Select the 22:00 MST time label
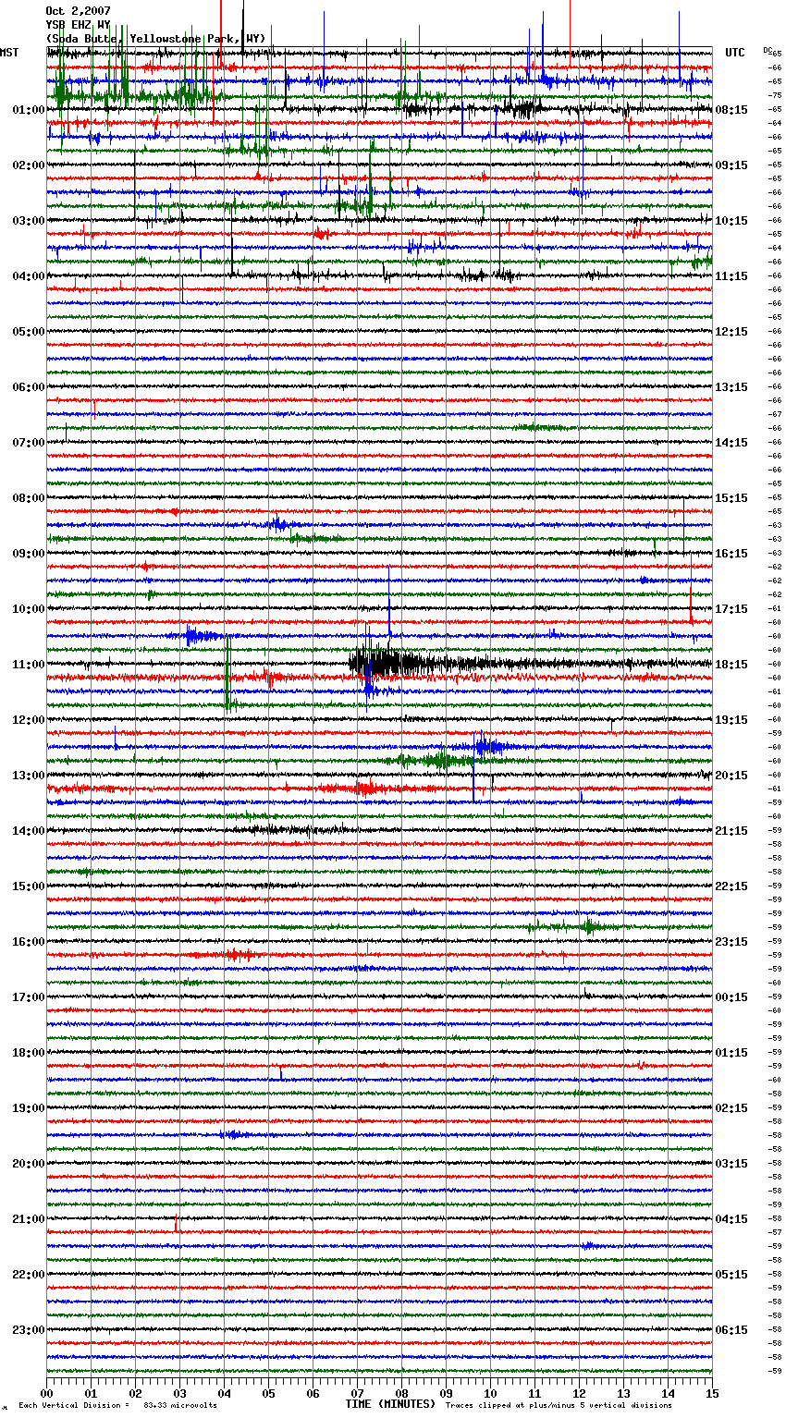This screenshot has width=786, height=1418. pos(29,1275)
